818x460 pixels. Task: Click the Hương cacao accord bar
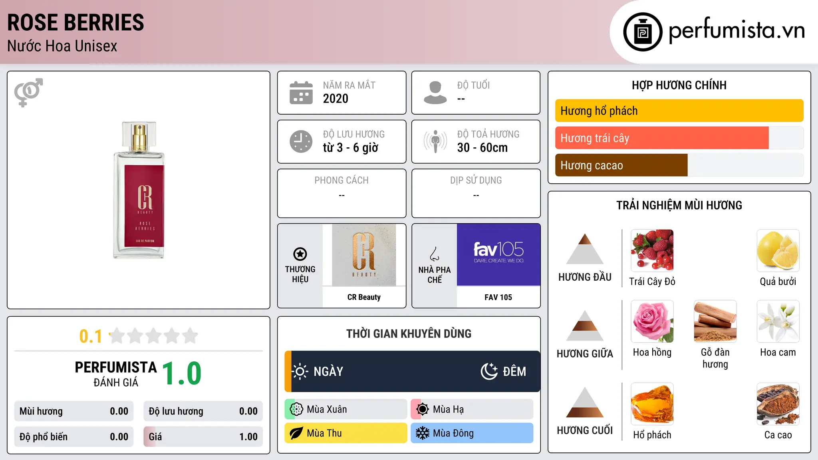pos(679,165)
